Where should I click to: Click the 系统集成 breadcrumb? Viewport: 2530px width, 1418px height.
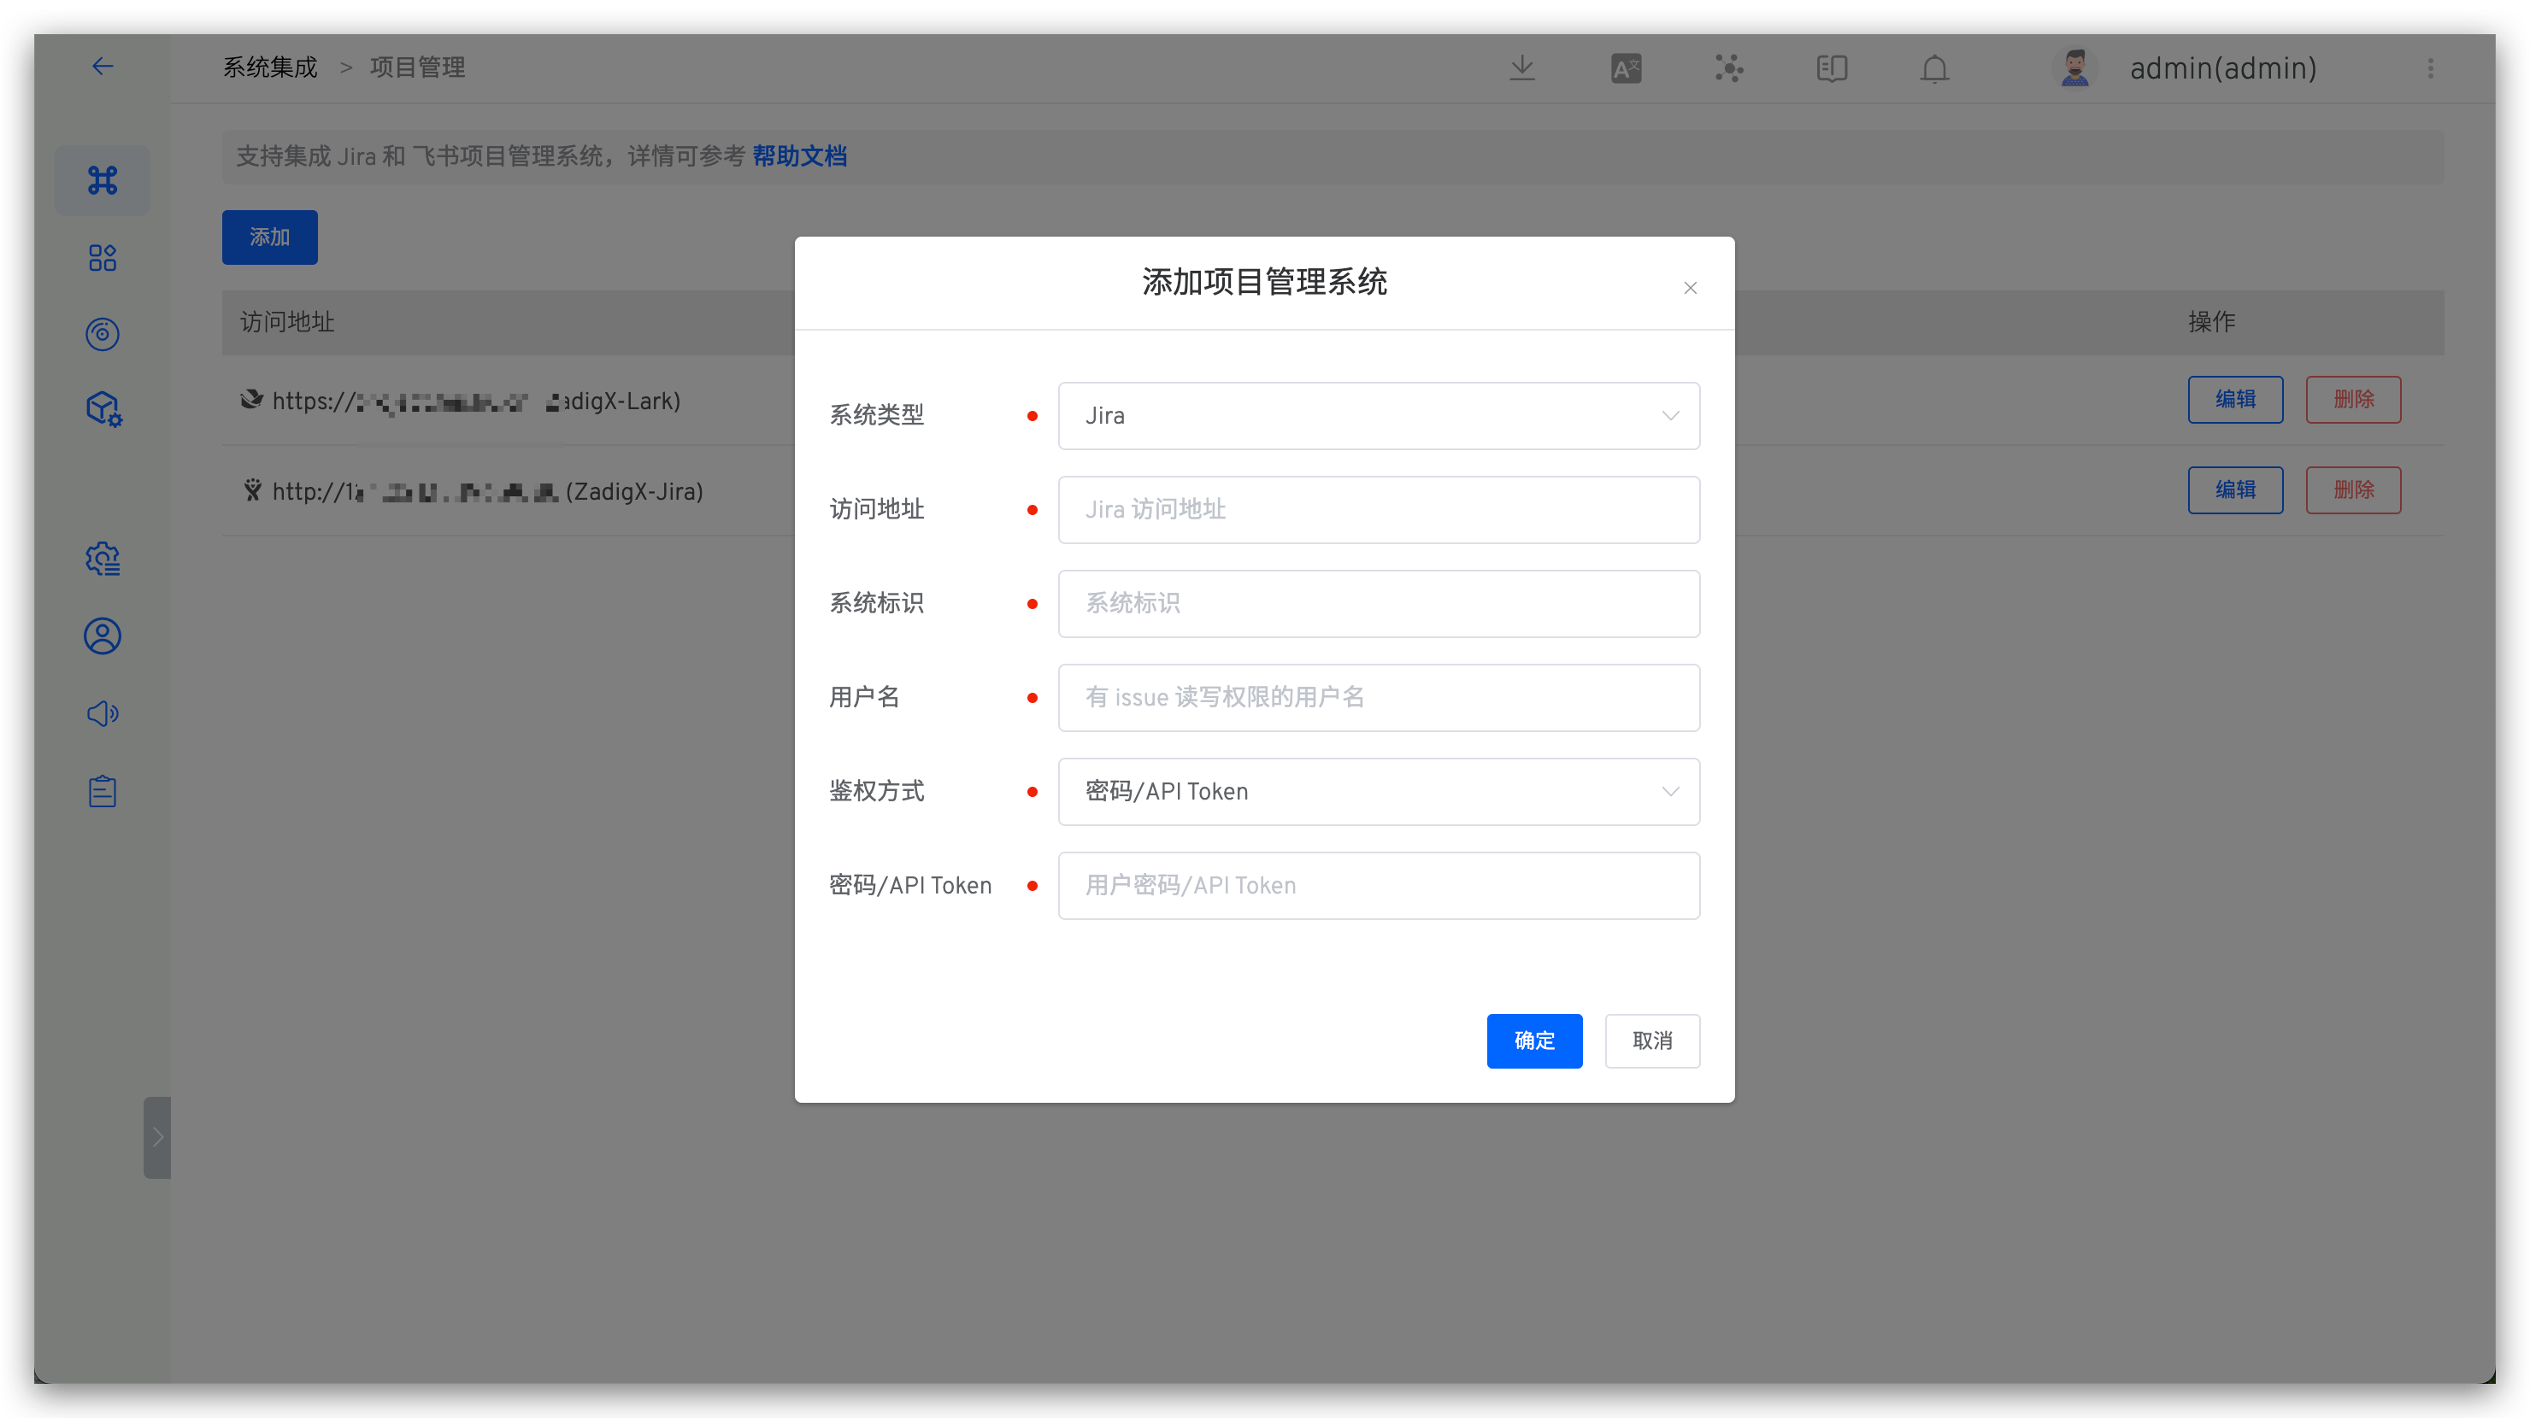[270, 67]
